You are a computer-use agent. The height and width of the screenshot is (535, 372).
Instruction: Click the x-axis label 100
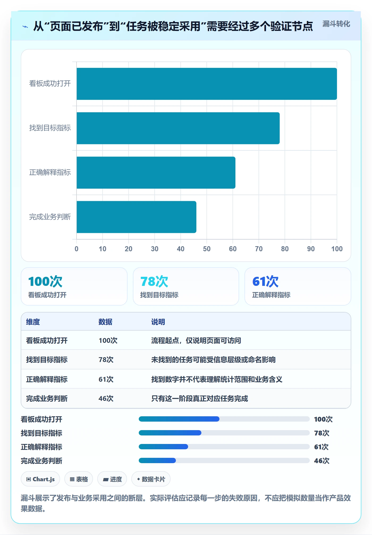point(337,249)
